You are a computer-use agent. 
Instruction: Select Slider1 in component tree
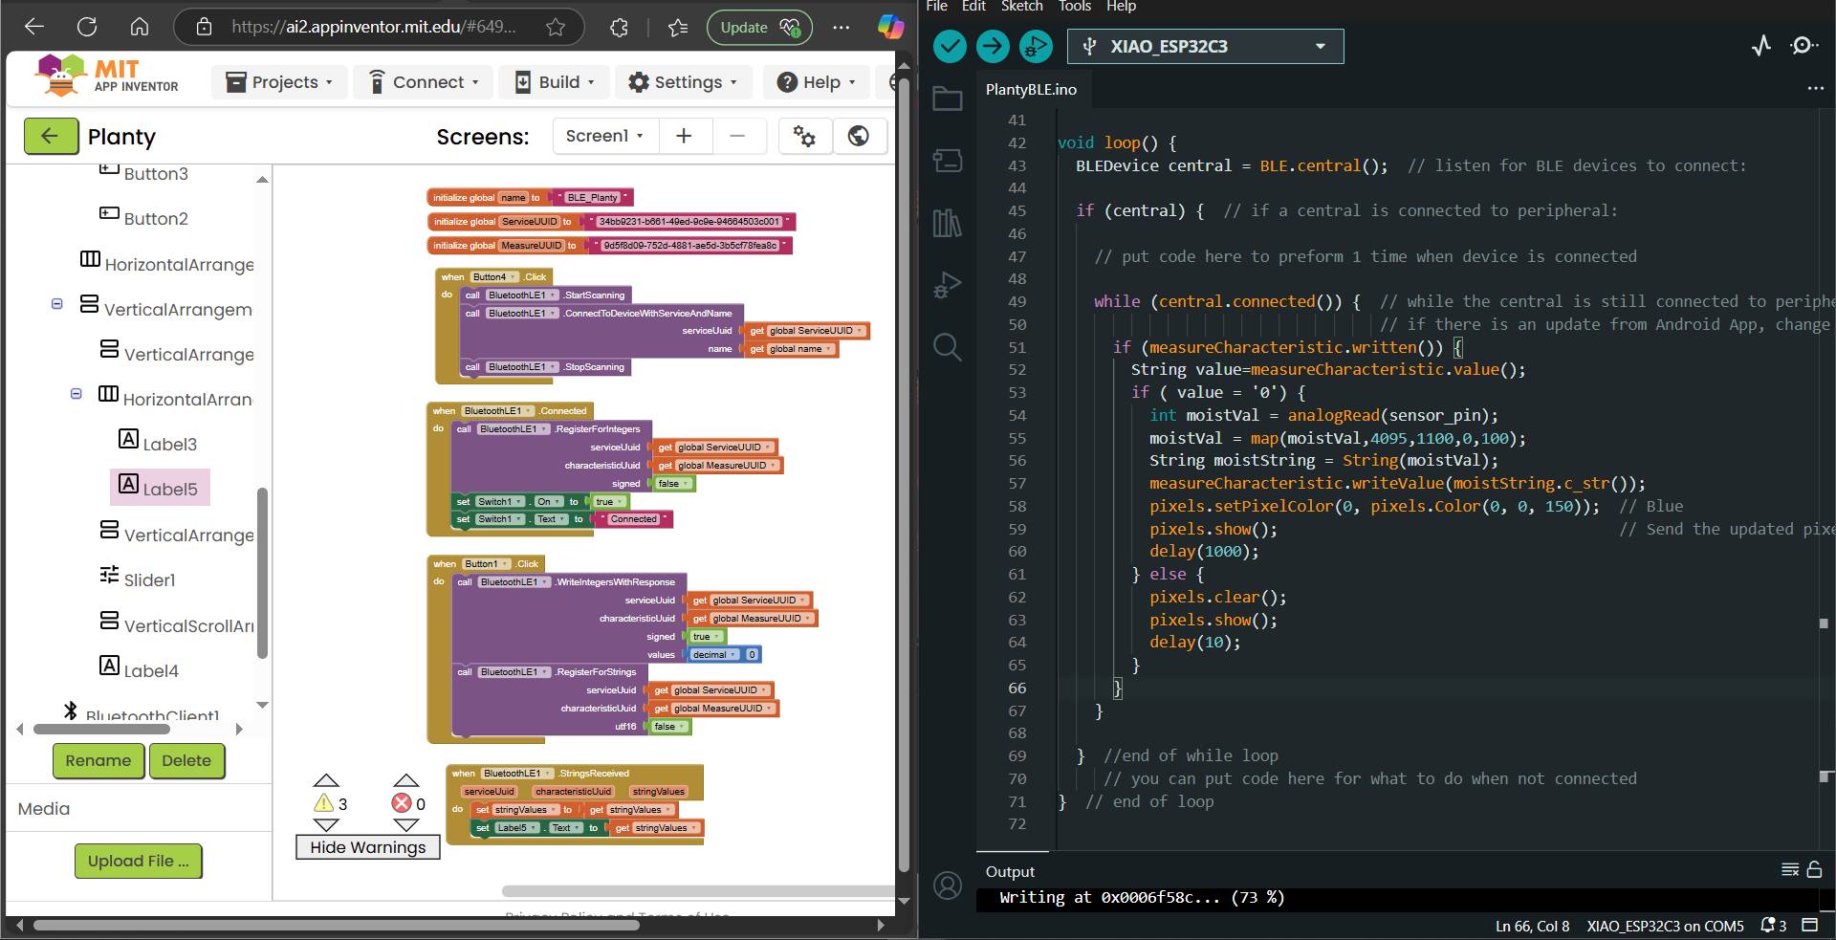click(139, 579)
